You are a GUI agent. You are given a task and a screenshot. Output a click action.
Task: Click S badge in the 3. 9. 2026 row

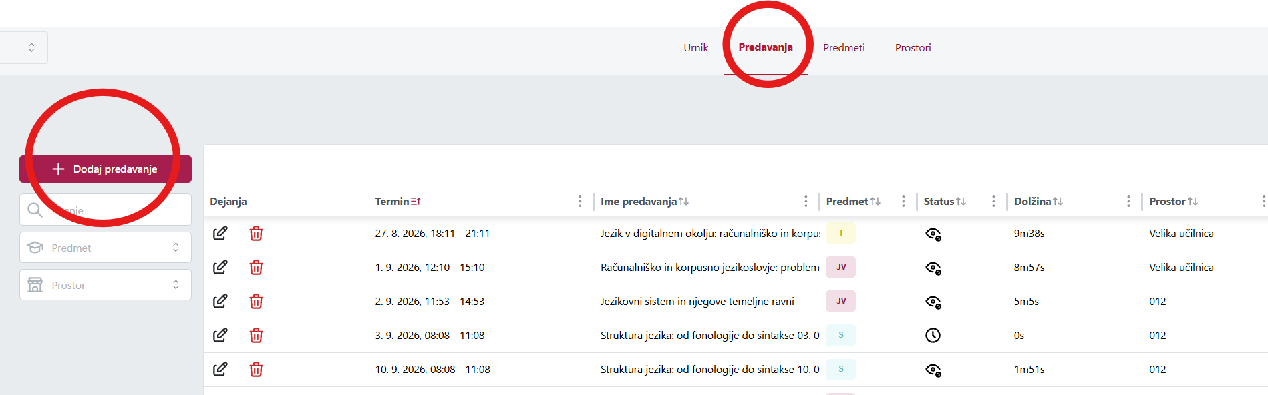tap(840, 335)
